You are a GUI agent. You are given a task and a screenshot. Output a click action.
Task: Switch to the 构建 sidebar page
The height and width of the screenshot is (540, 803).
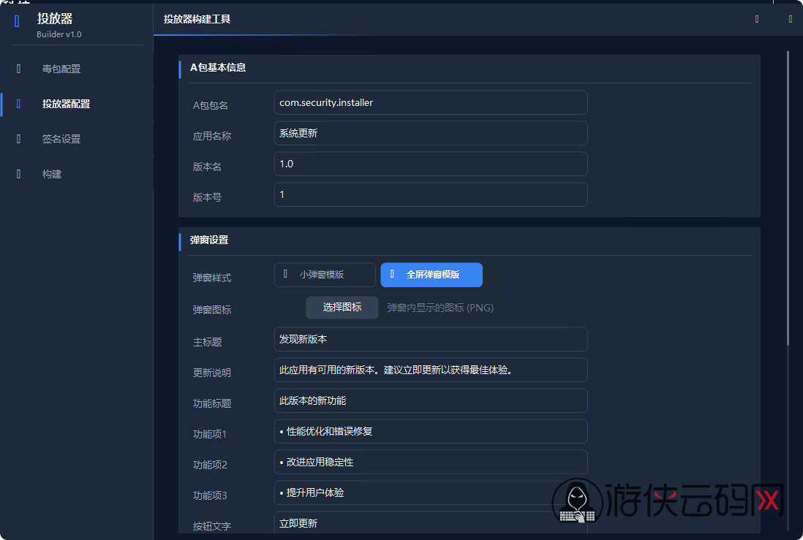tap(52, 174)
